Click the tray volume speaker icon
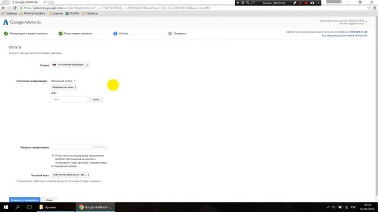The width and height of the screenshot is (378, 212). pyautogui.click(x=334, y=207)
